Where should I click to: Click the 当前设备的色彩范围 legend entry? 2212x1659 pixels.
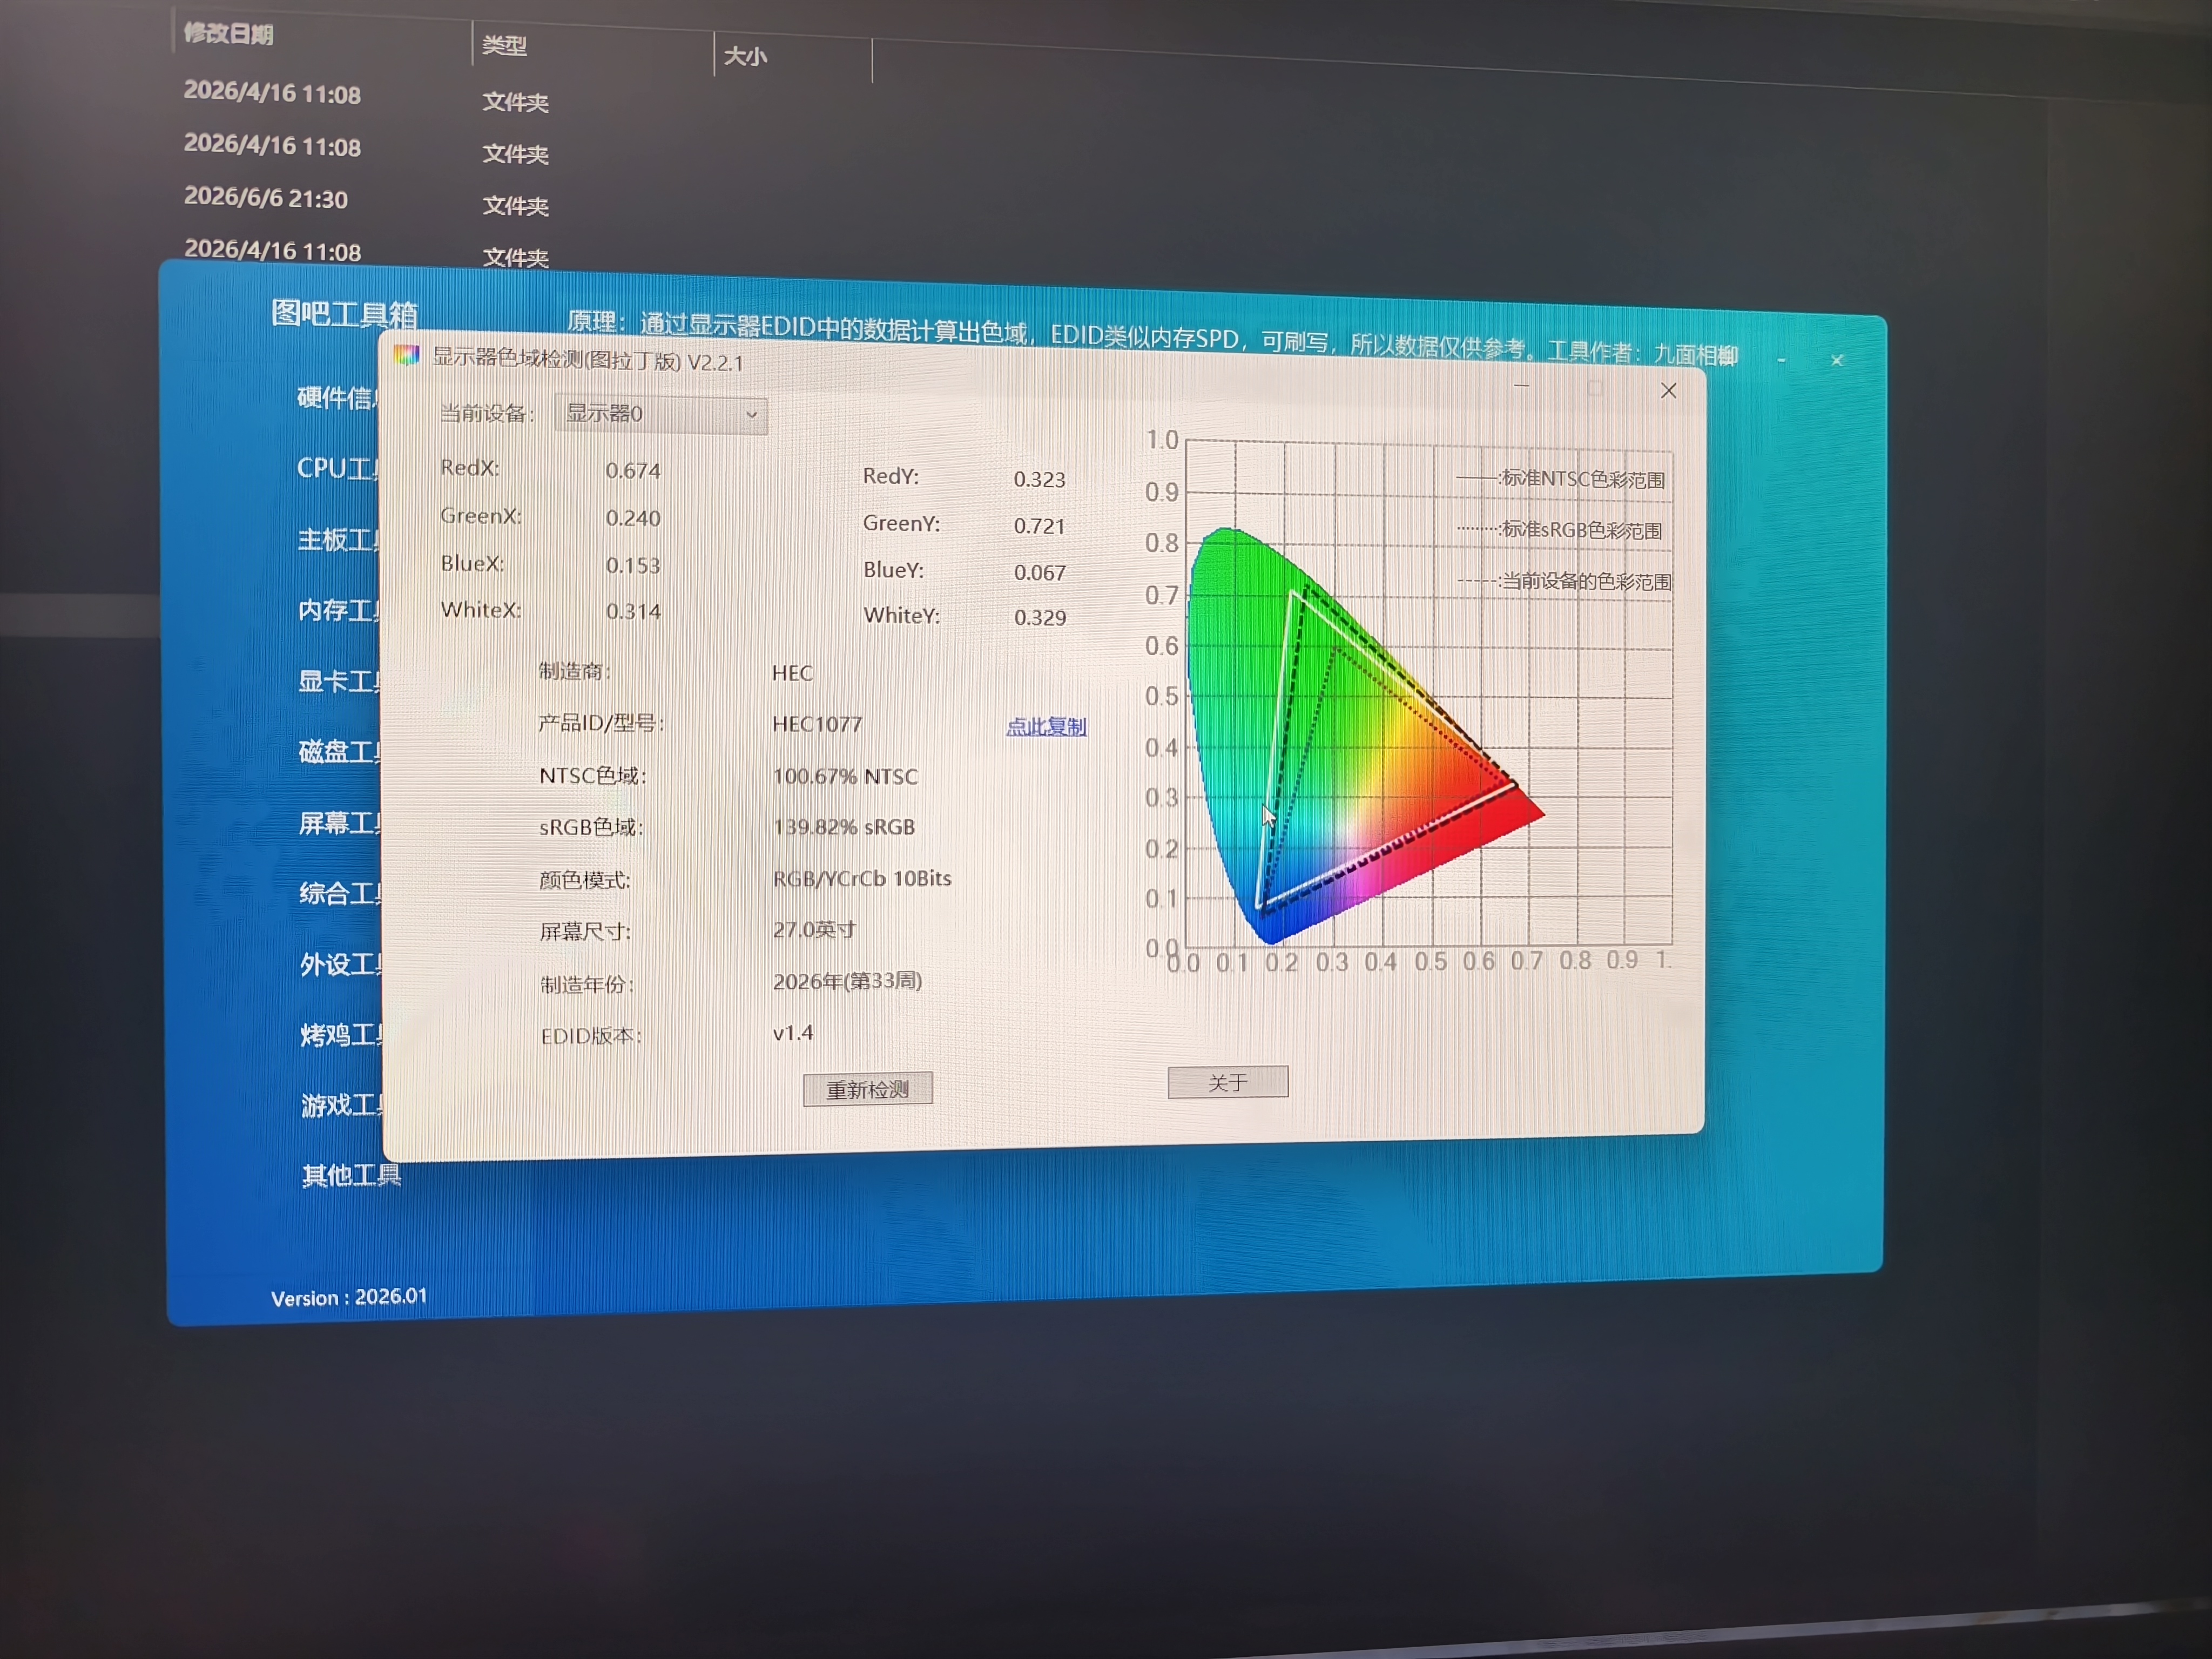point(1565,581)
